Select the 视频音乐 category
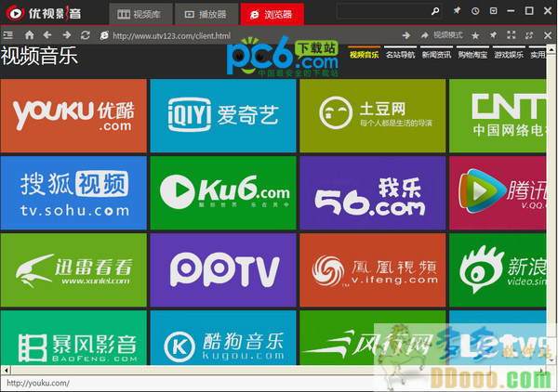This screenshot has width=558, height=392. 364,53
